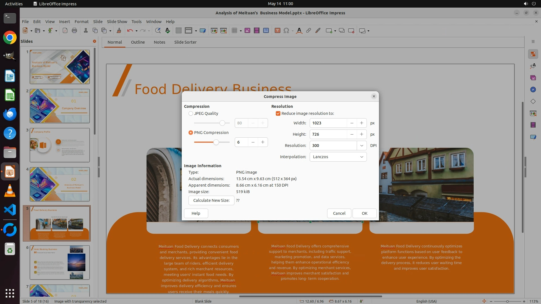Open the Properties sidebar panel icon
Screen dimensions: 541x304
tap(533, 54)
